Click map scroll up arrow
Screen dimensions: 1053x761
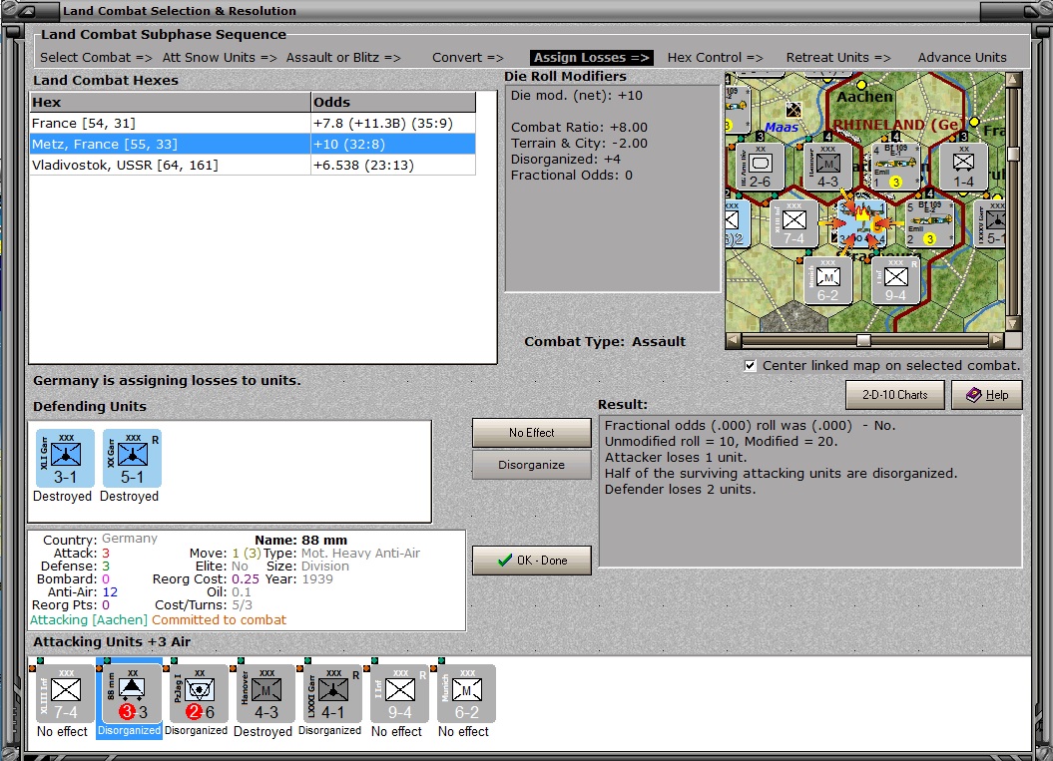[x=1013, y=80]
